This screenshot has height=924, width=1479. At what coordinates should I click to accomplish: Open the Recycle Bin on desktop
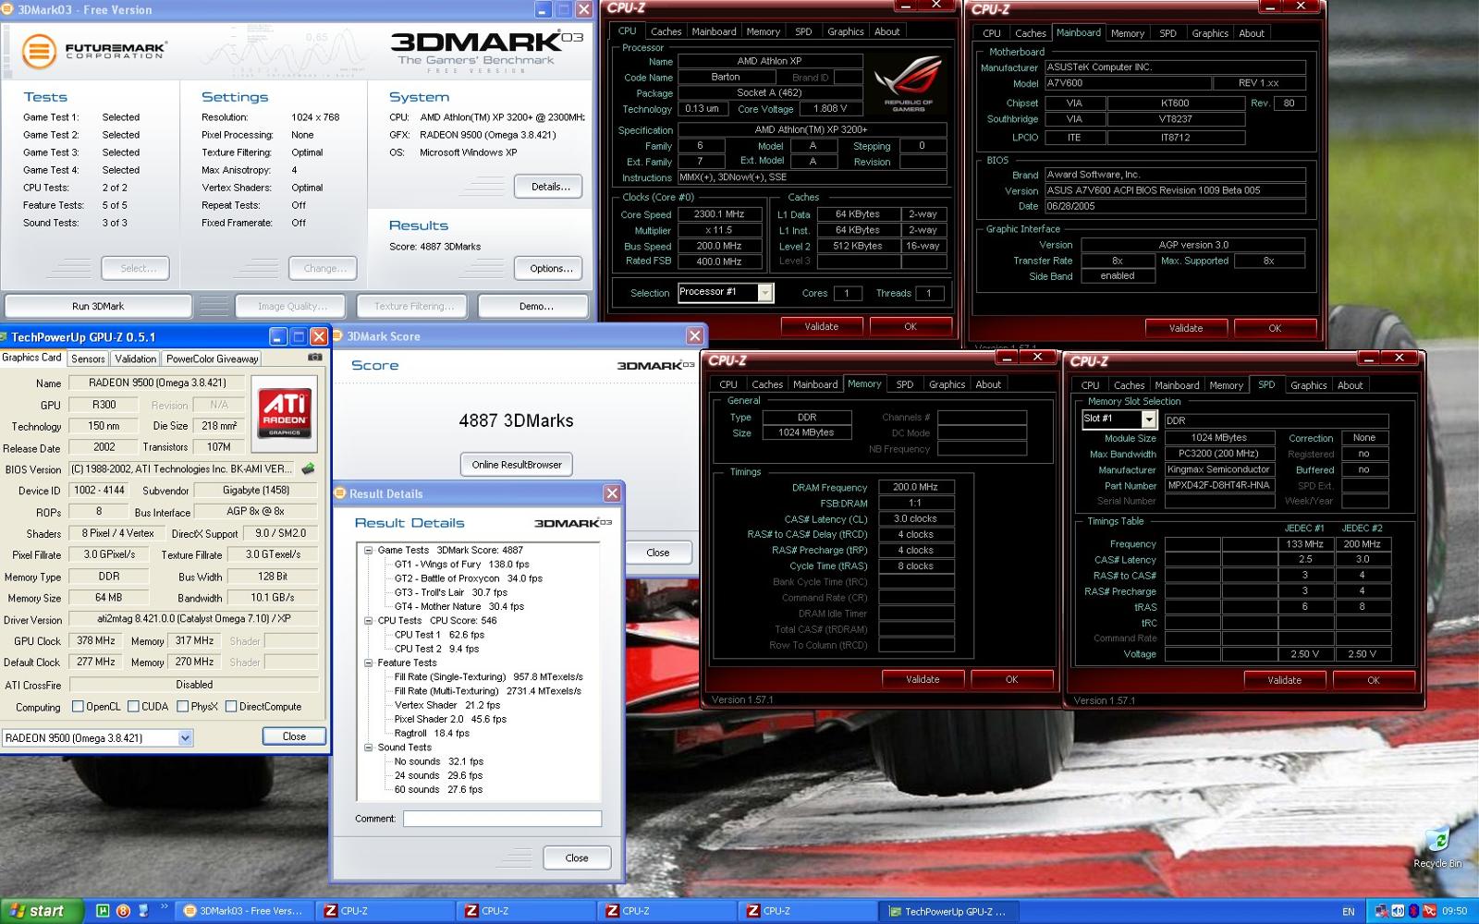pyautogui.click(x=1437, y=847)
